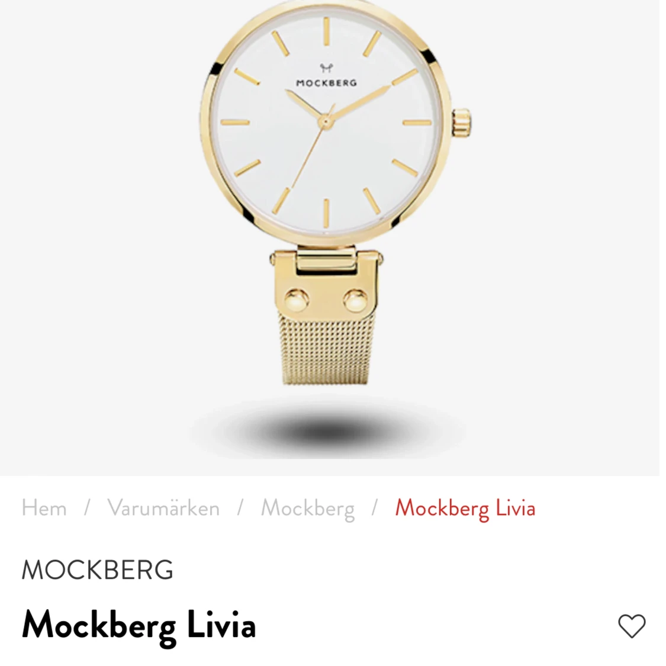666x666 pixels.
Task: Select the red Mockberg Livia breadcrumb
Action: 465,509
